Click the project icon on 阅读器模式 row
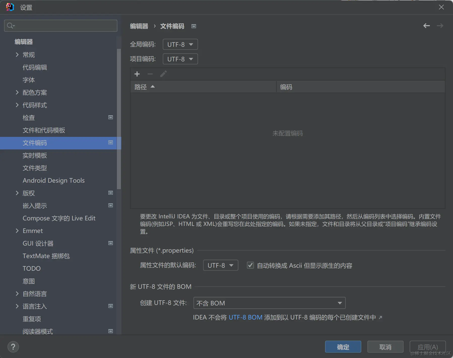The width and height of the screenshot is (453, 358). click(111, 331)
